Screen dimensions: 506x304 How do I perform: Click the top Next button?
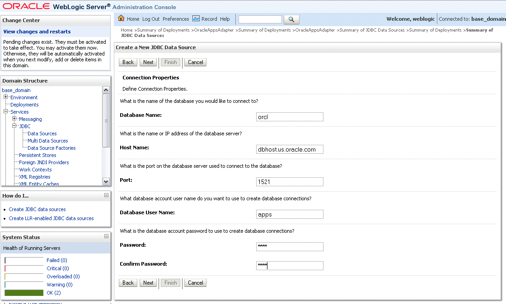tap(148, 62)
